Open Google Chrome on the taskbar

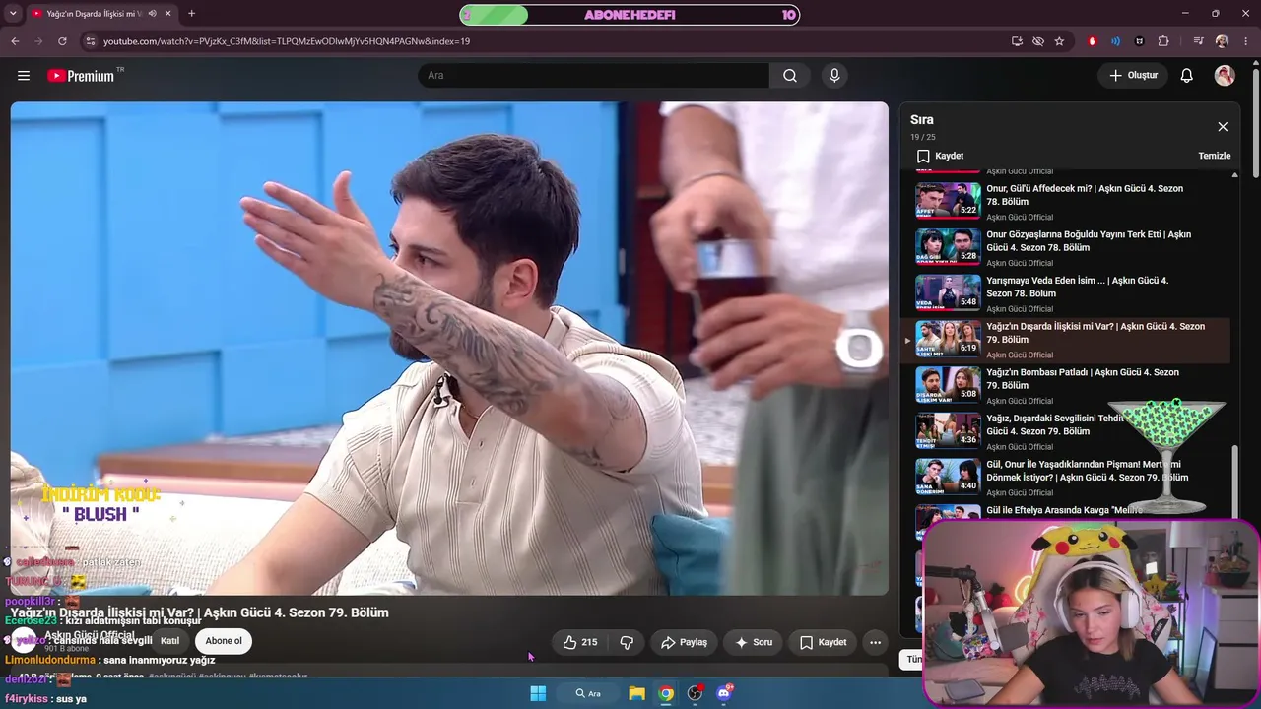coord(667,693)
